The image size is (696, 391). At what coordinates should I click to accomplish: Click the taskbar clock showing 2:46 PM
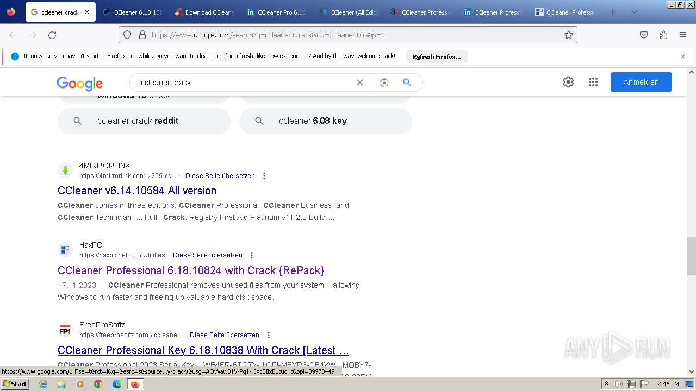pyautogui.click(x=668, y=384)
